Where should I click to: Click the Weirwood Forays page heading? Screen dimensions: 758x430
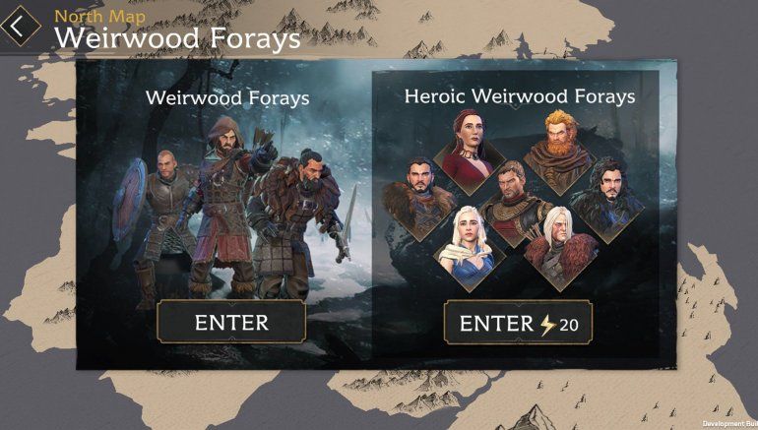(177, 38)
